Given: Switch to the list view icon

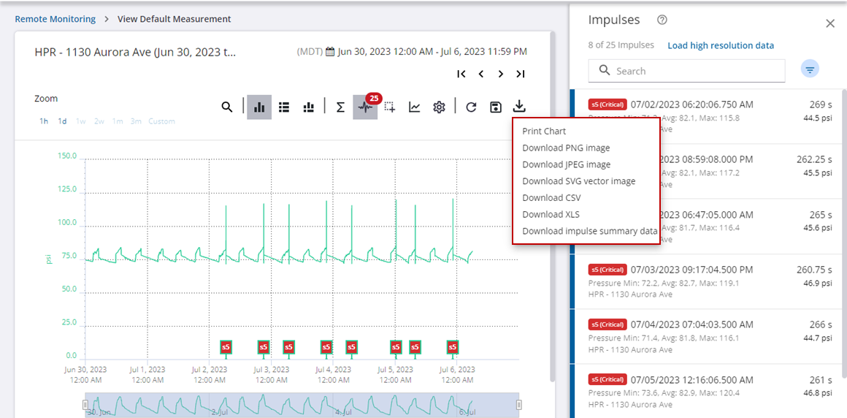Looking at the screenshot, I should 283,107.
